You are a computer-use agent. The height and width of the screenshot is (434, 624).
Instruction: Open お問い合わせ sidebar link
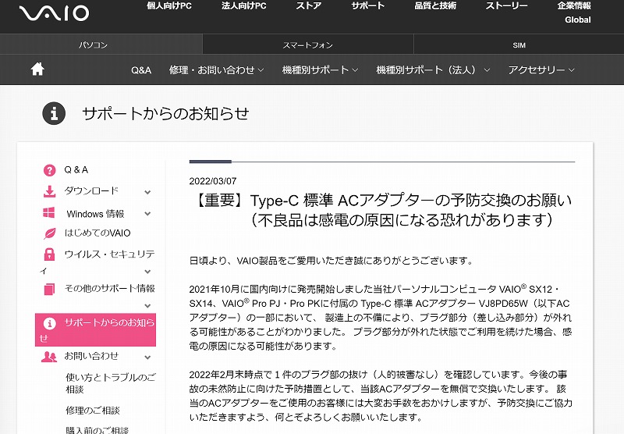pos(91,356)
